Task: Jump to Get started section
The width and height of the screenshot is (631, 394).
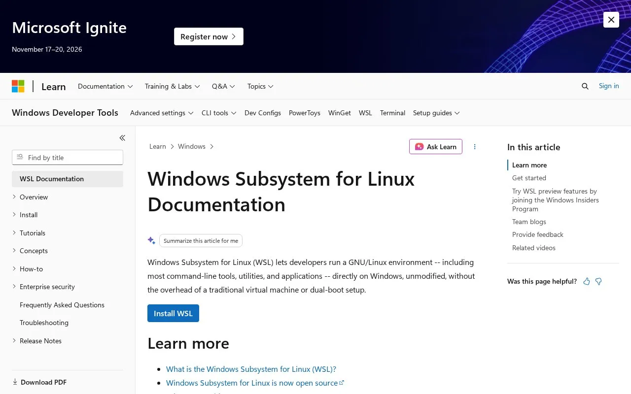Action: pyautogui.click(x=529, y=178)
